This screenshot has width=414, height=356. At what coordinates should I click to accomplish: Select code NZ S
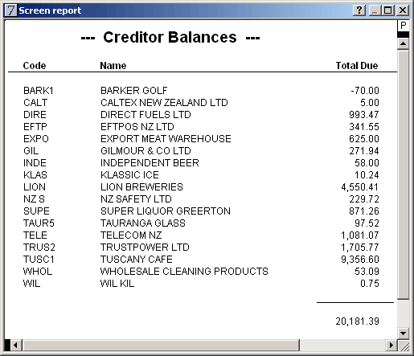pos(34,199)
